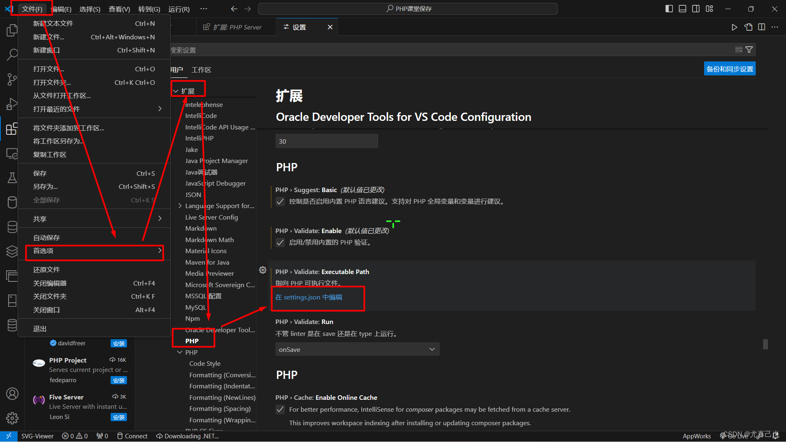
Task: Click 在 settings.json 中编辑 link
Action: [x=309, y=297]
